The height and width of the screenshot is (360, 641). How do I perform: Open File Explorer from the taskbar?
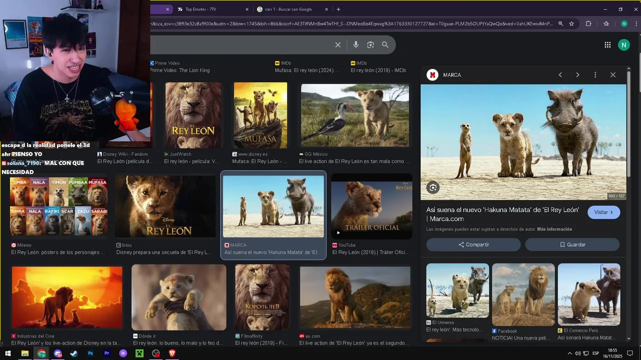(25, 353)
